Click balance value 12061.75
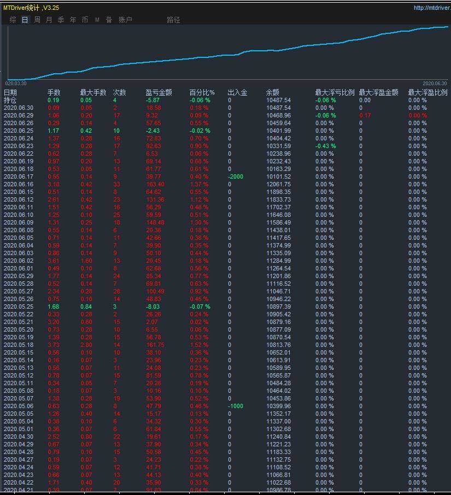The width and height of the screenshot is (451, 495). click(279, 184)
